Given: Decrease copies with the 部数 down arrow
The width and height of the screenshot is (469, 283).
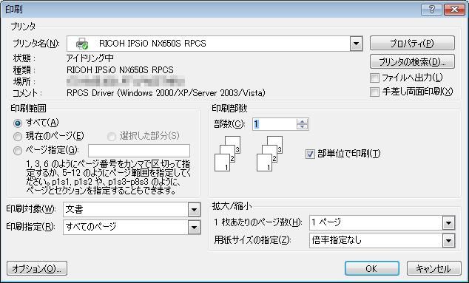Looking at the screenshot, I should 302,126.
